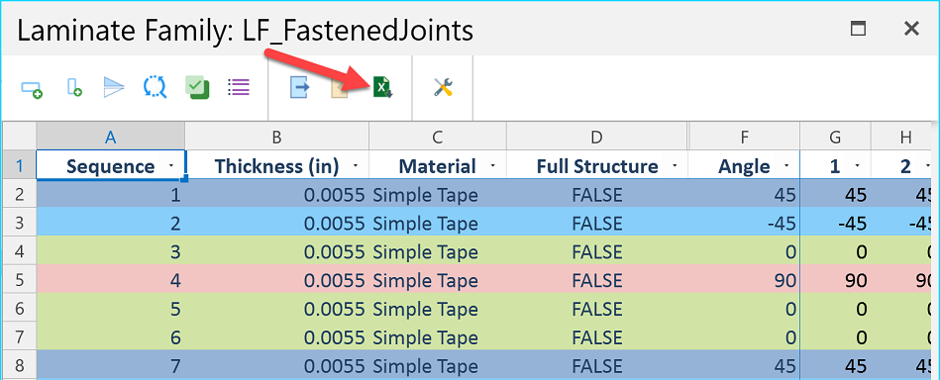Open the Thickness (in) filter dropdown
The width and height of the screenshot is (940, 380).
point(357,166)
